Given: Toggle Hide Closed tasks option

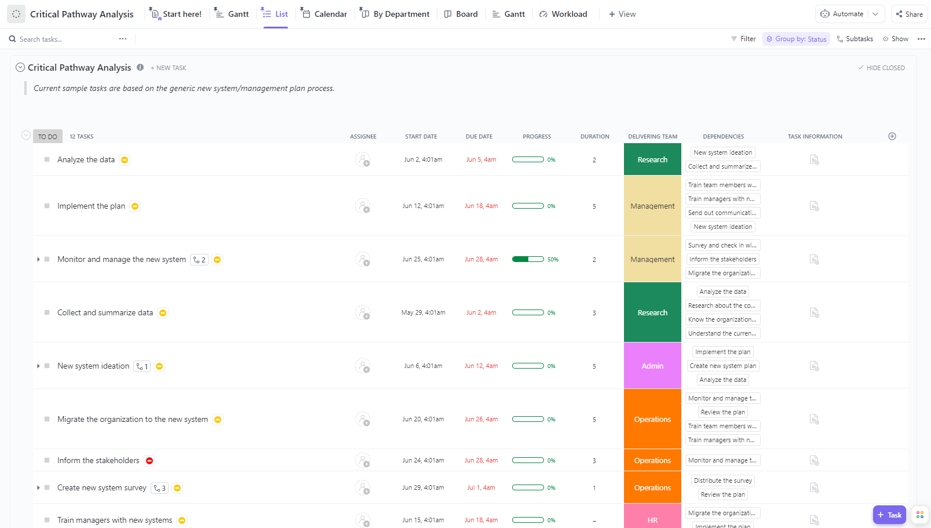Looking at the screenshot, I should 881,68.
